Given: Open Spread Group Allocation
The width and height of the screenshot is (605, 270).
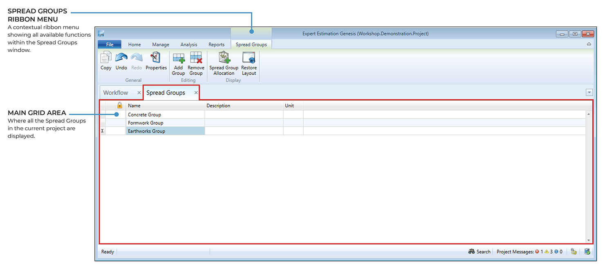Looking at the screenshot, I should [x=224, y=64].
